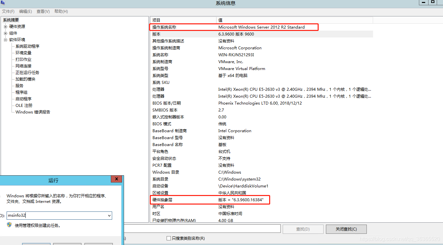Viewport: 443px width, 245px height.
Task: Toggle 只搜索类别名称(R) checkbox
Action: 169,238
